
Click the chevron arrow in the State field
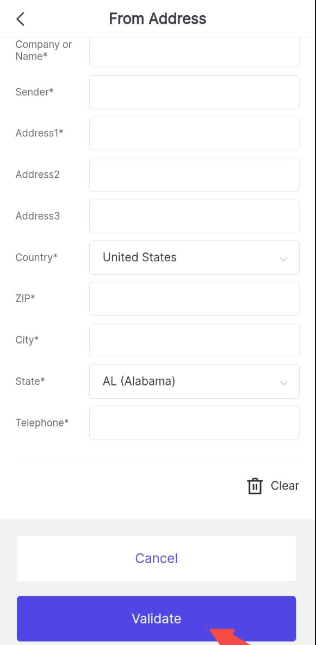(x=283, y=383)
